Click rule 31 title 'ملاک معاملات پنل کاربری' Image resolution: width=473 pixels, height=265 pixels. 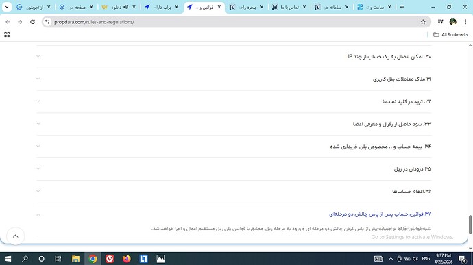tap(402, 79)
